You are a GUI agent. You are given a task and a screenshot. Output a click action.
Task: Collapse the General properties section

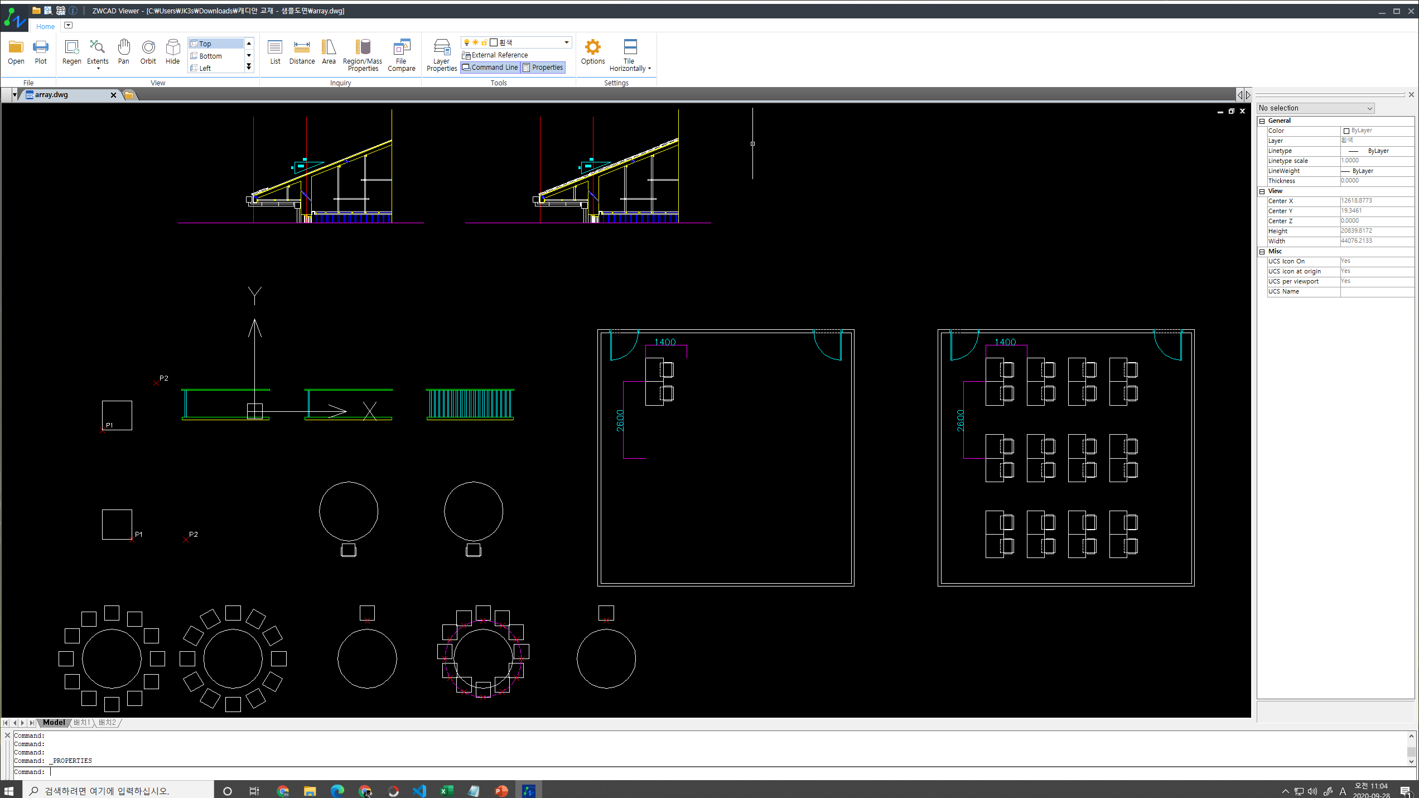(1262, 121)
